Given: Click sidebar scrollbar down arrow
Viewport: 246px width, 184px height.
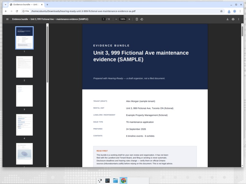Looking at the screenshot, I should (x=47, y=166).
